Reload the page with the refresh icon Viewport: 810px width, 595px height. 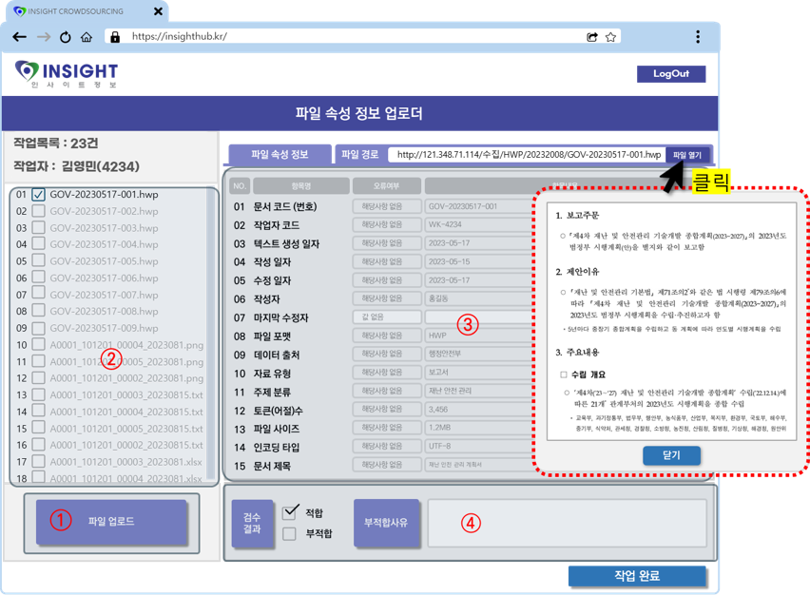coord(65,37)
